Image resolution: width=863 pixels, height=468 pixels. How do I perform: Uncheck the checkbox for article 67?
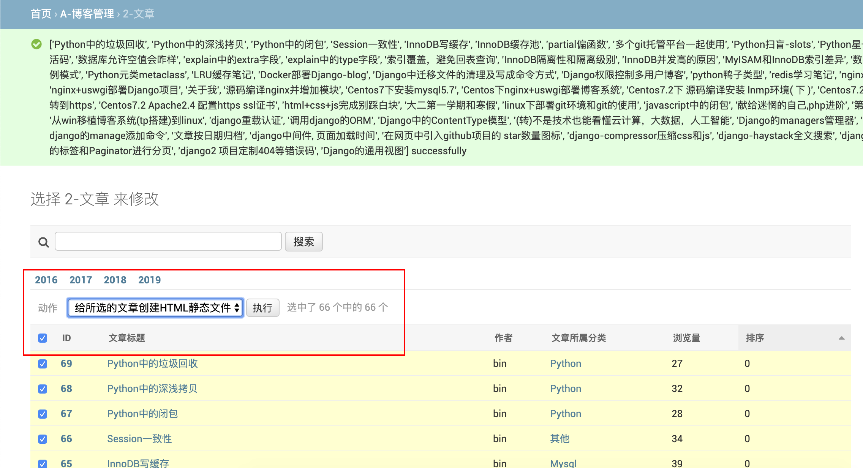(x=43, y=414)
